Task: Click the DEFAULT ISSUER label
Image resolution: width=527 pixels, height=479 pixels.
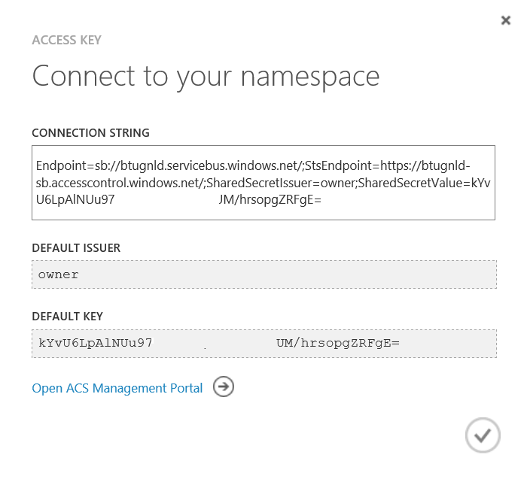Action: coord(76,248)
